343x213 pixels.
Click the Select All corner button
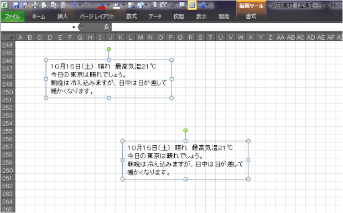(x=8, y=38)
